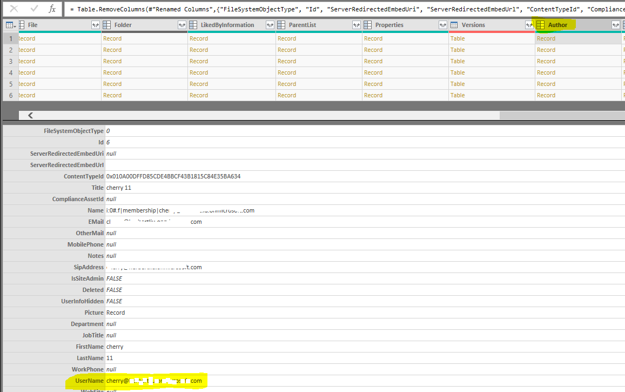Image resolution: width=625 pixels, height=392 pixels.
Task: Click the horizontal scrollbar thumb
Action: pos(562,115)
